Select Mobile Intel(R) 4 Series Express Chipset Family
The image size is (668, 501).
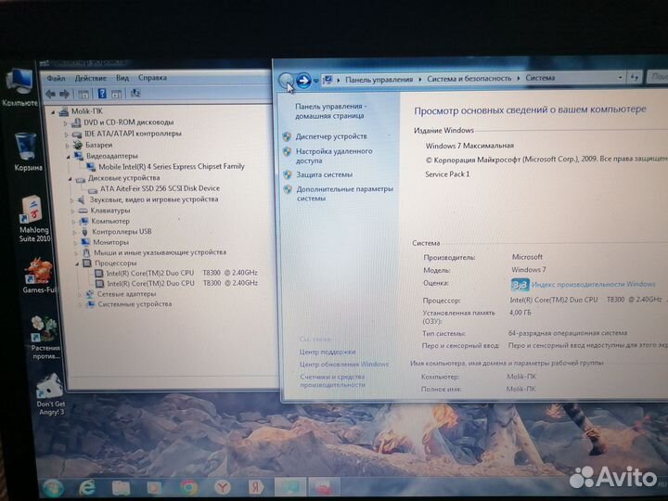(172, 167)
